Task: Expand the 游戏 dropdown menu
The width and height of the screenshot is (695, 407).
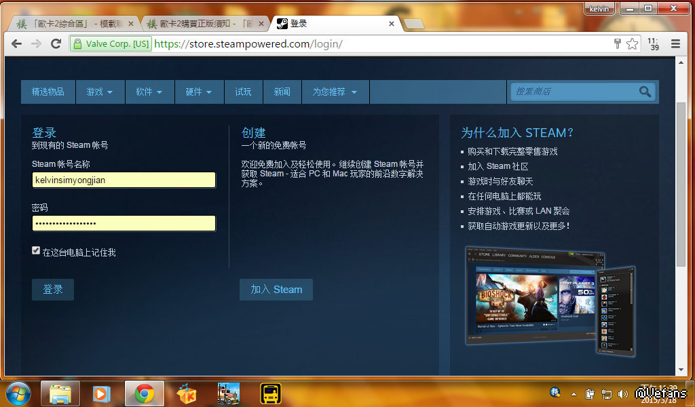Action: tap(100, 92)
